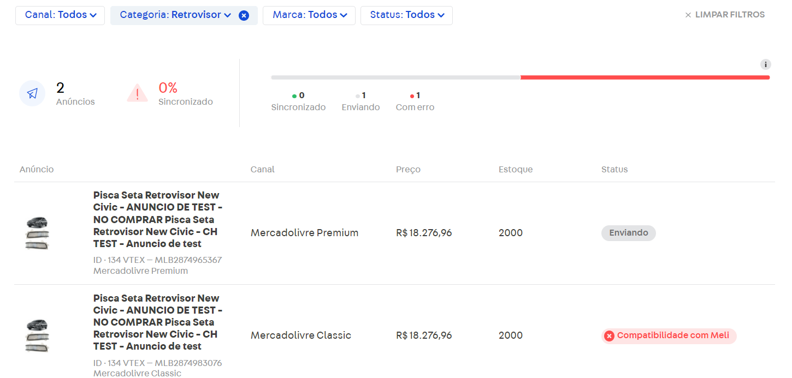
Task: Click the paper plane Anúncios icon
Action: coord(32,94)
